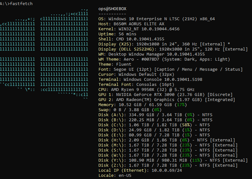Viewport: 252px width, 179px height.
Task: Click the 'Disk (D:\)' 24.99 GiB line
Action: pyautogui.click(x=154, y=130)
